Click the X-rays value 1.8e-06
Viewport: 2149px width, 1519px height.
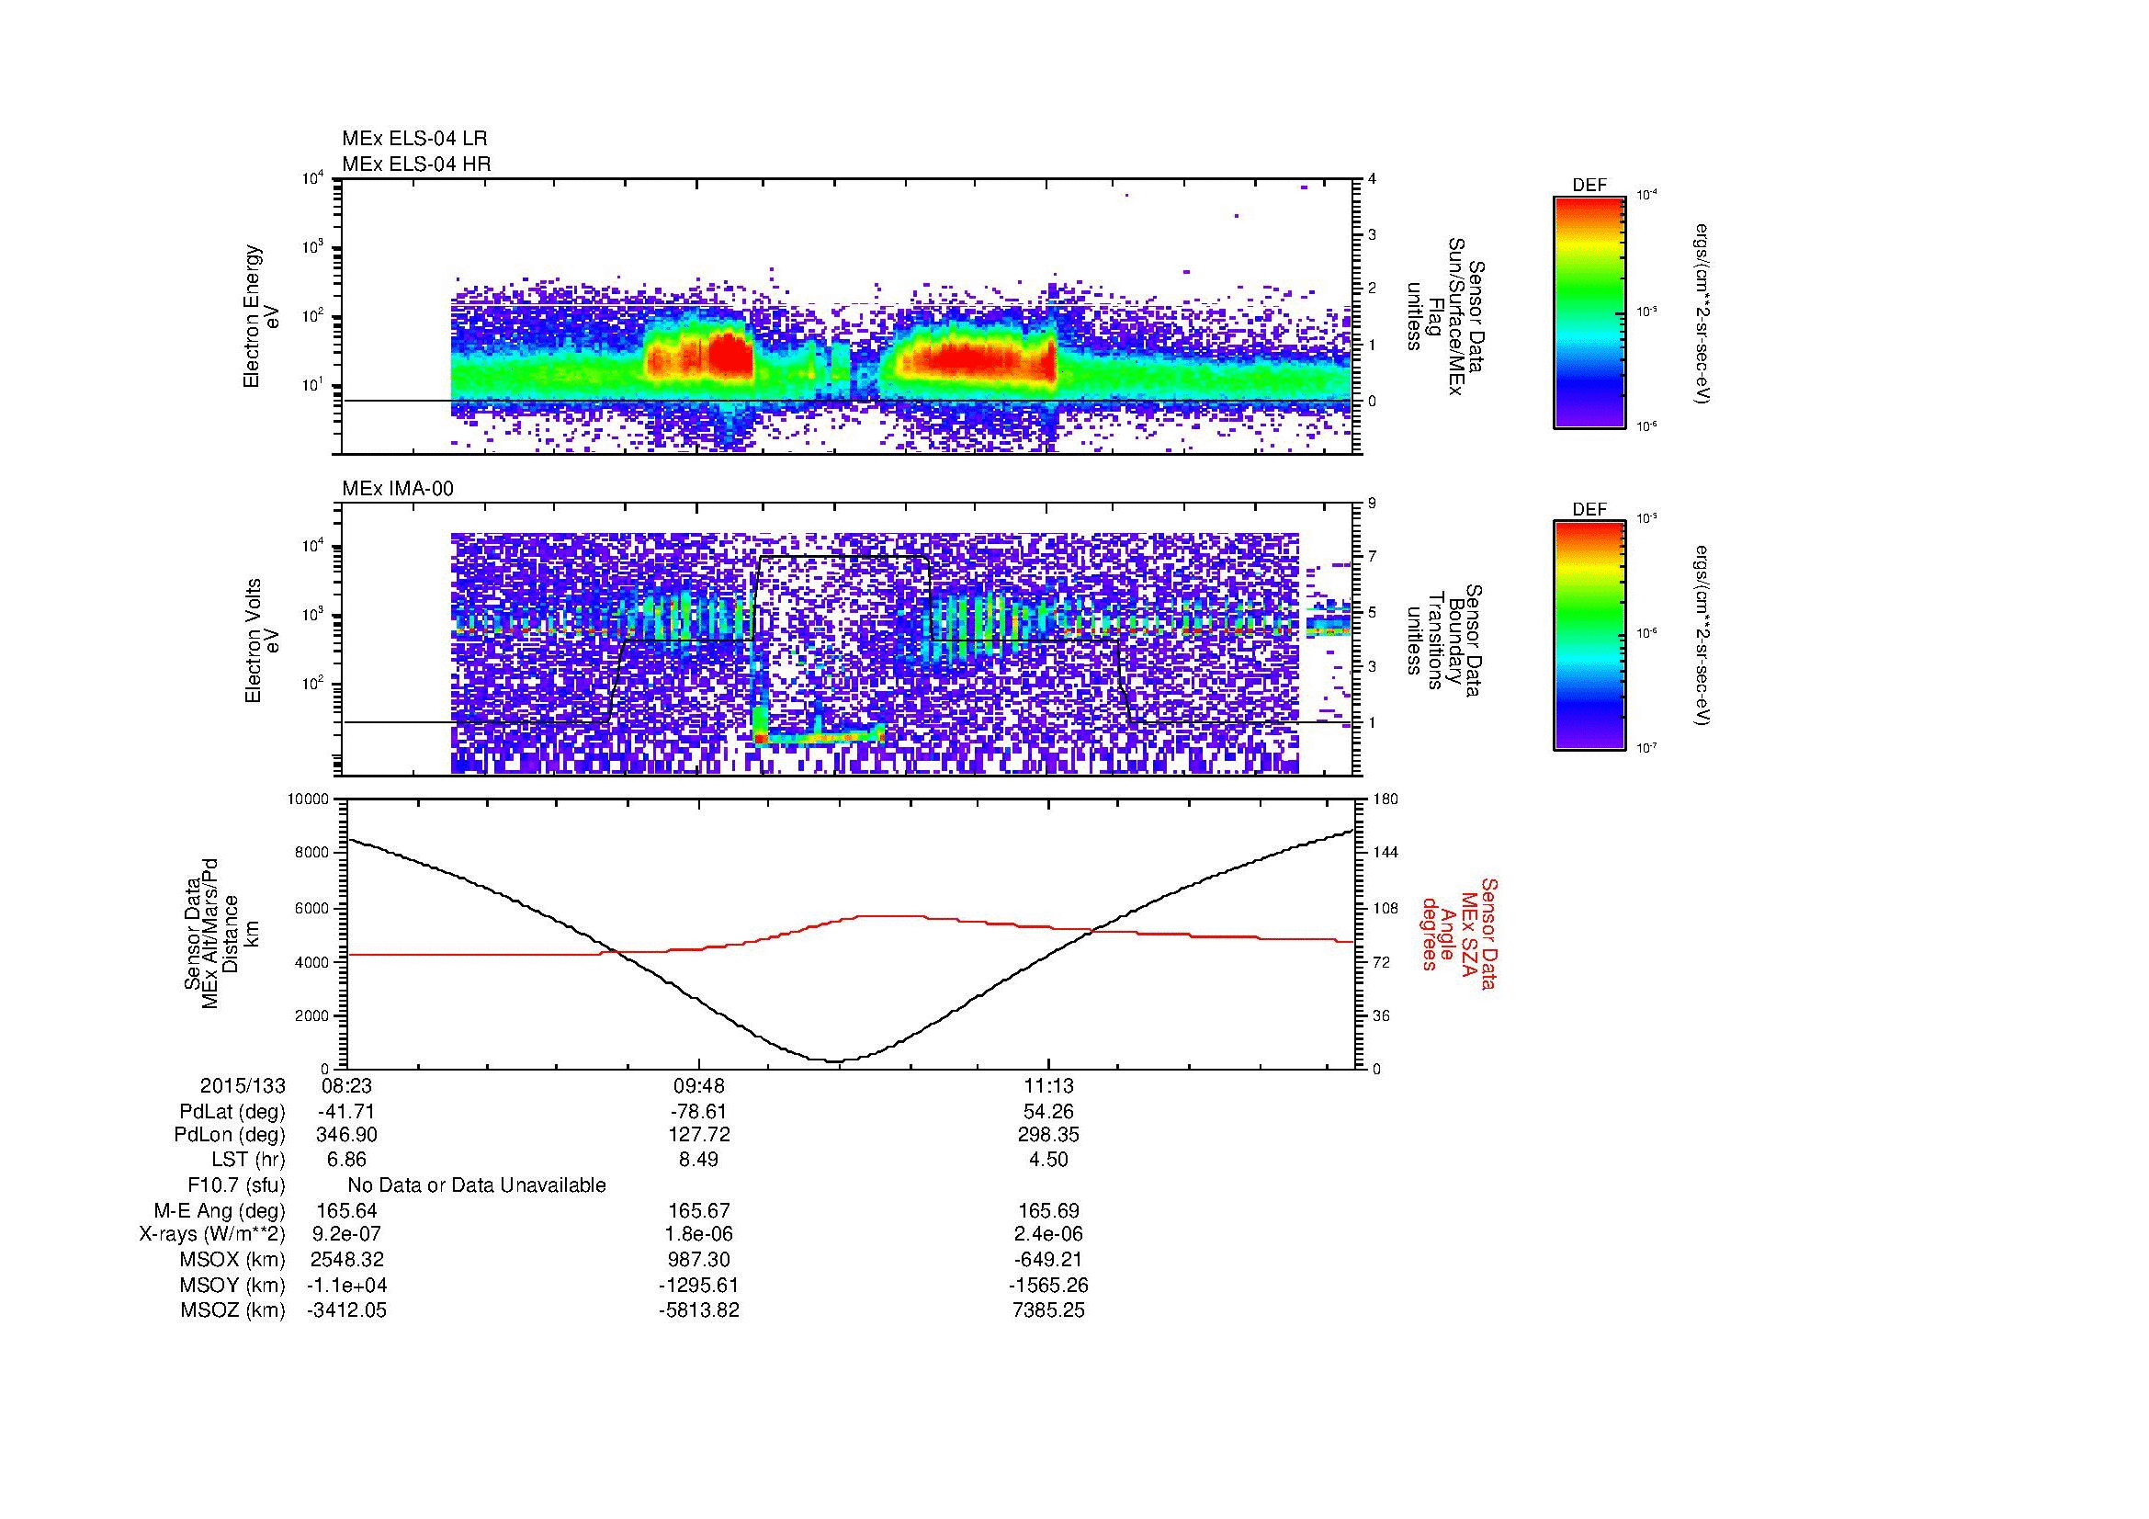[698, 1234]
